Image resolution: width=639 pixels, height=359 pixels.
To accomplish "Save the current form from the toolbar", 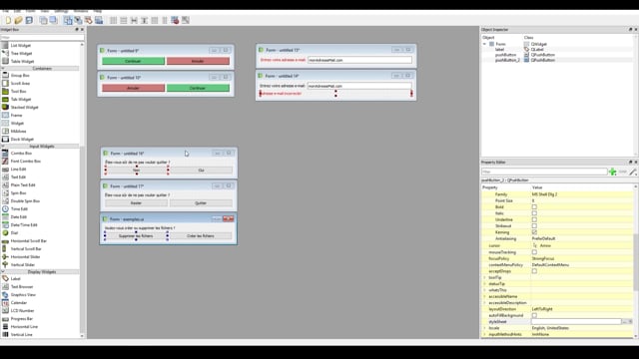I will pos(29,20).
